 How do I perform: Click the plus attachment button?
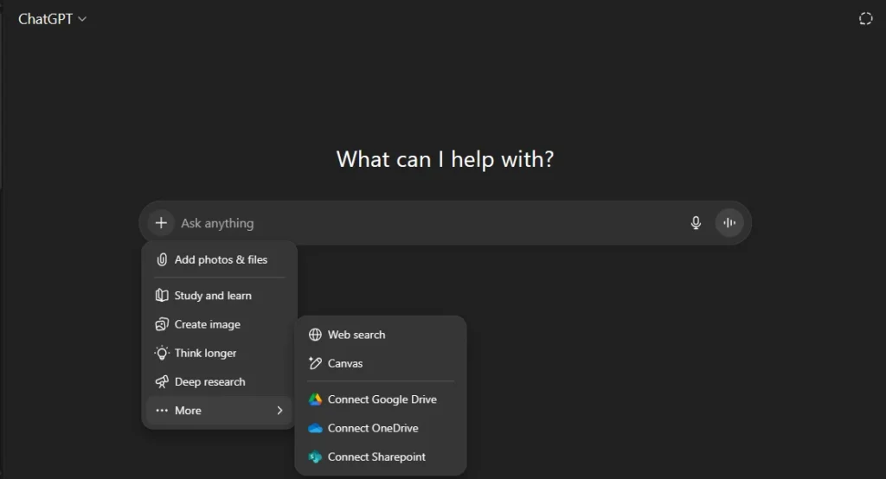(x=161, y=222)
